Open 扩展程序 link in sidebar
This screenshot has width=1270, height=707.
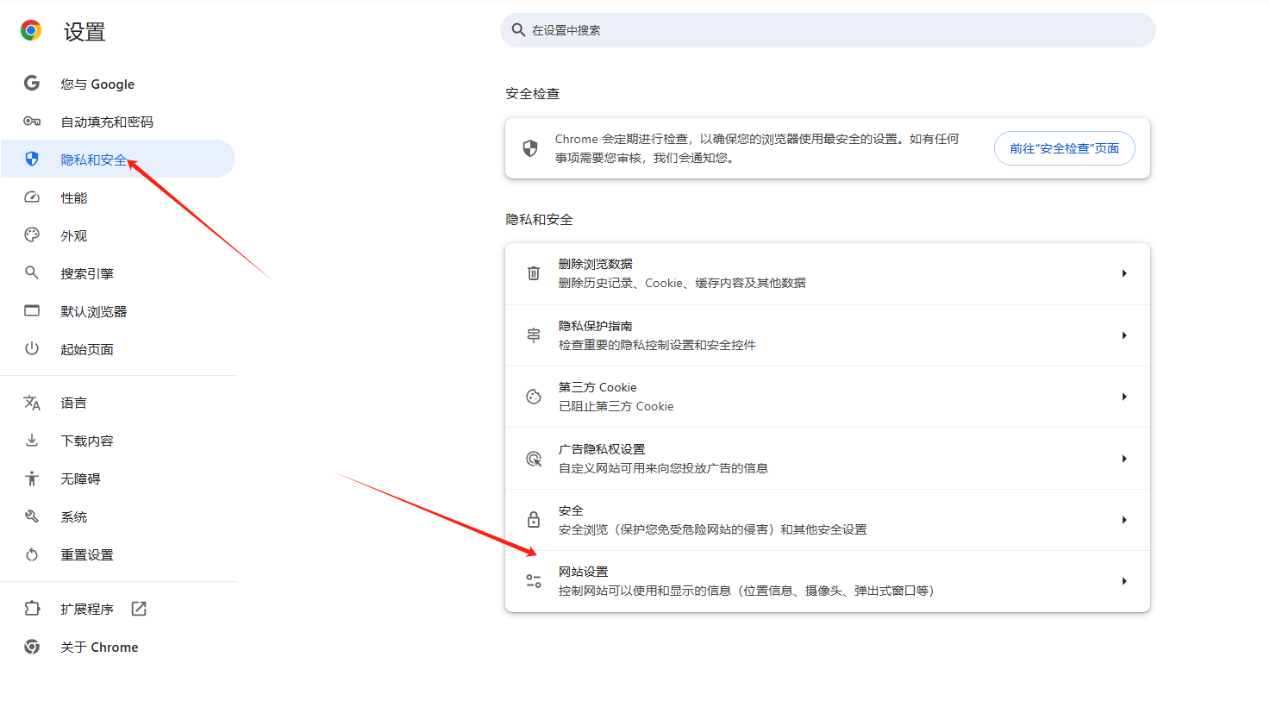coord(117,609)
